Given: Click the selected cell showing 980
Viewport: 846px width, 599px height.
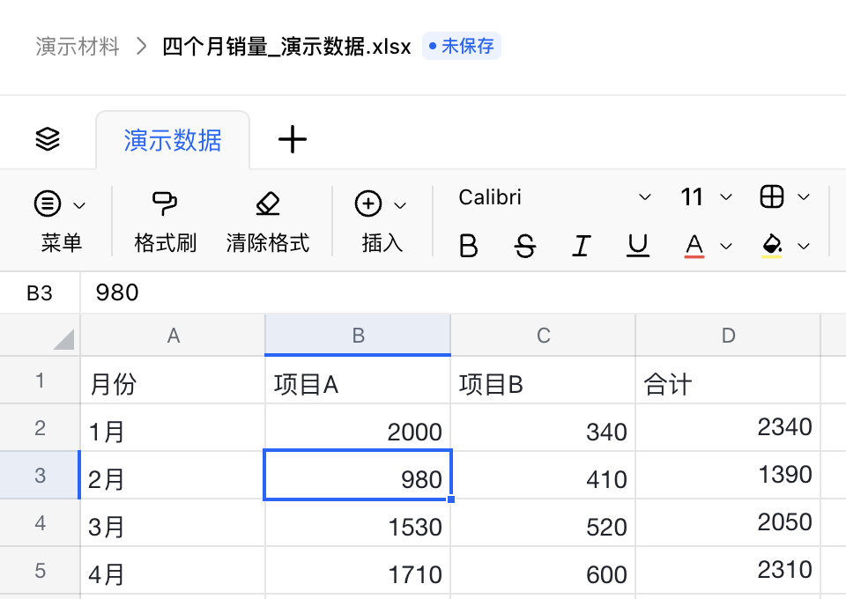Looking at the screenshot, I should tap(358, 475).
